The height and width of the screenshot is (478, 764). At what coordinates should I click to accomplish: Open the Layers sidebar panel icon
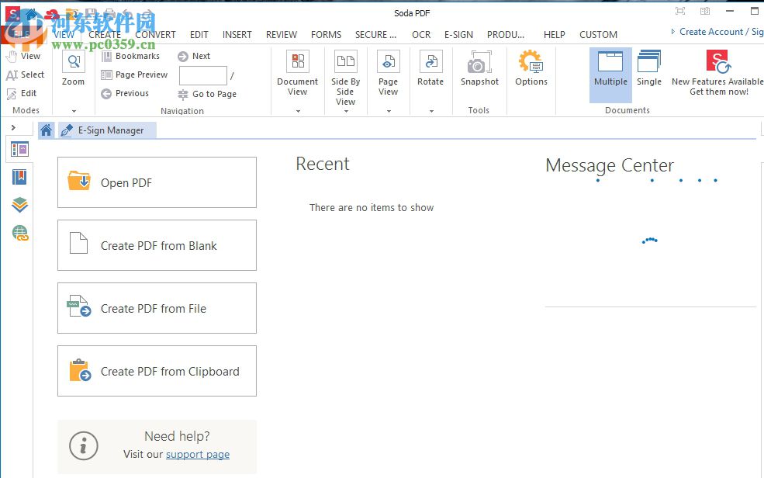(19, 205)
